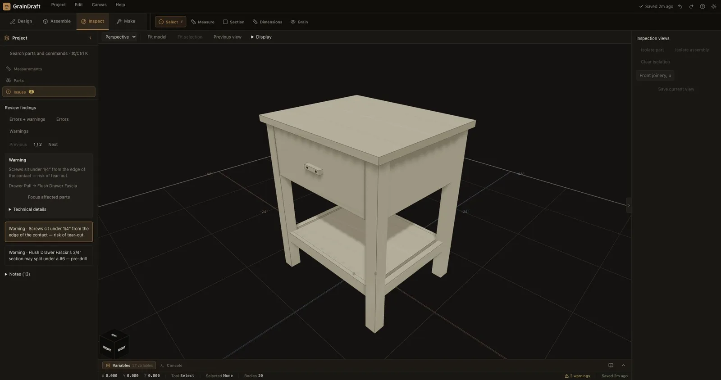721x380 pixels.
Task: Select the Measure tool
Action: [x=203, y=22]
